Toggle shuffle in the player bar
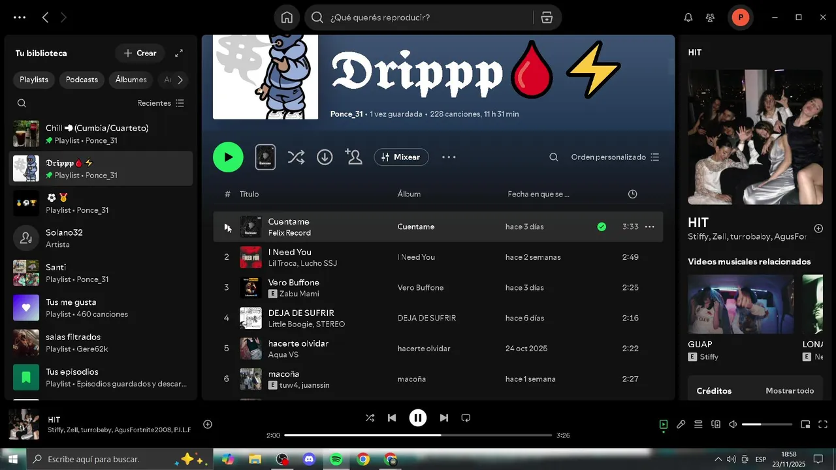 click(x=370, y=418)
